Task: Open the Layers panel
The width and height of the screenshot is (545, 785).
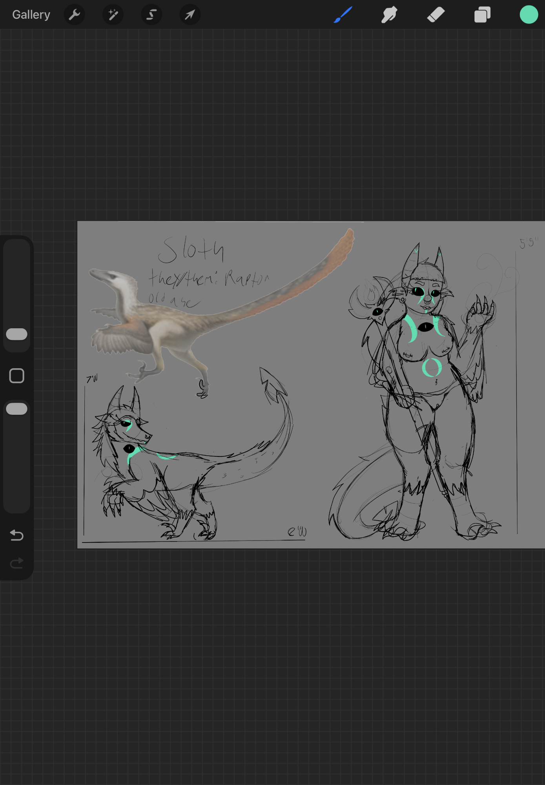Action: click(x=482, y=15)
